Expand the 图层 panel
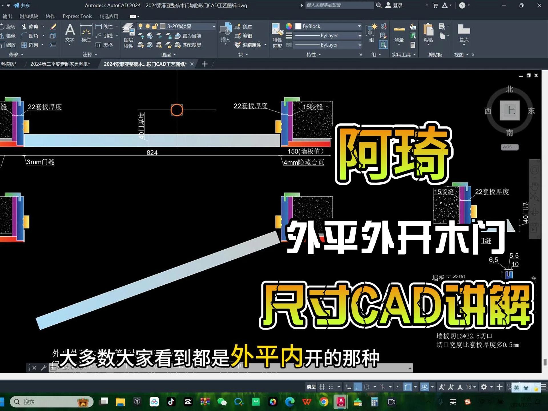This screenshot has height=411, width=548. coord(168,54)
